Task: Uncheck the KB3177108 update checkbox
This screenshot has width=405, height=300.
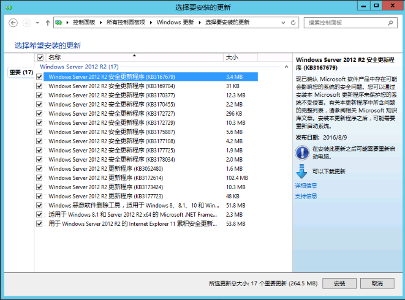Action: (39, 141)
